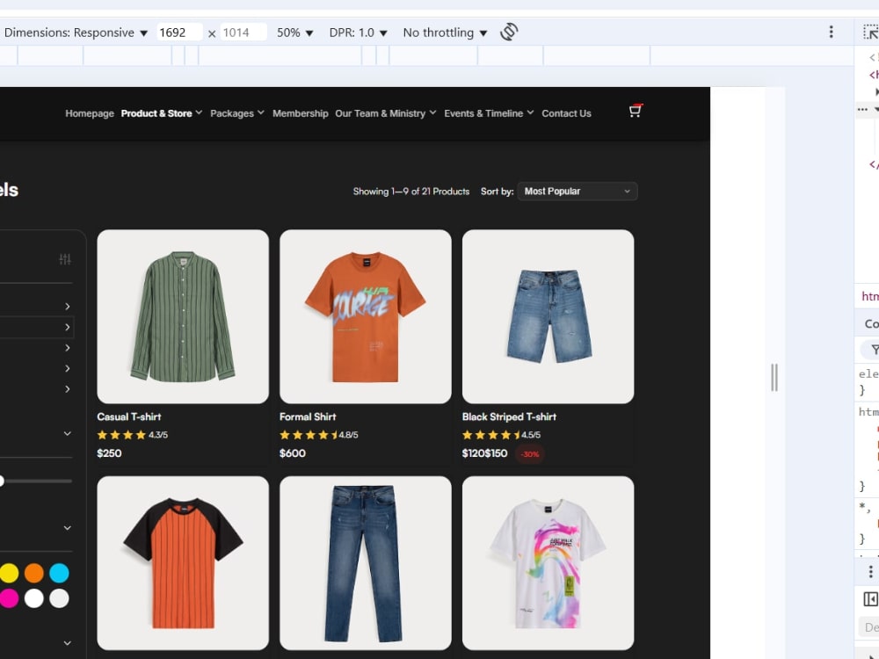
Task: Expand the third filter category chevron
Action: pyautogui.click(x=68, y=348)
